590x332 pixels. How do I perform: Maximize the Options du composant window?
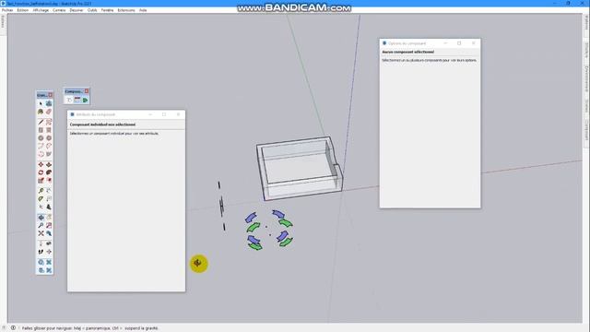point(459,43)
